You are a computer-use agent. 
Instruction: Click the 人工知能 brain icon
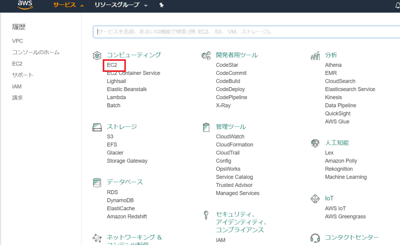[315, 143]
